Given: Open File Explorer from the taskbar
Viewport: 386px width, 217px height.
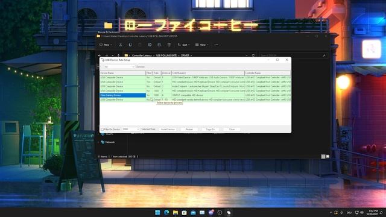Looking at the screenshot, I should 176,213.
